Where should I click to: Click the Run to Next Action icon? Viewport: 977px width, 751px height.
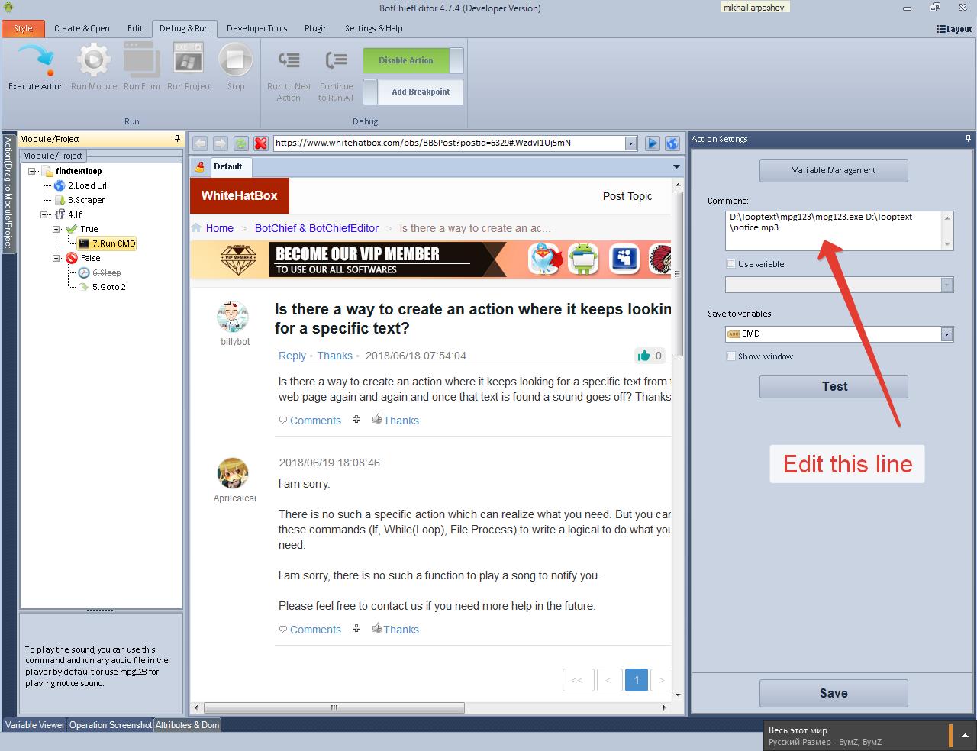289,60
